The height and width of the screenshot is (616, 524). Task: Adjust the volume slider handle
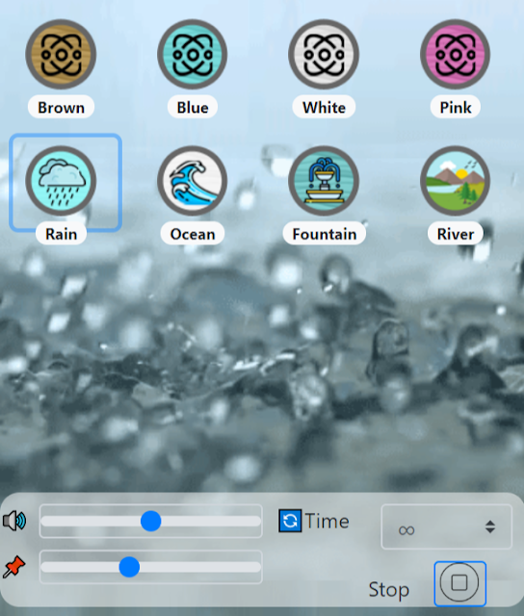(150, 521)
